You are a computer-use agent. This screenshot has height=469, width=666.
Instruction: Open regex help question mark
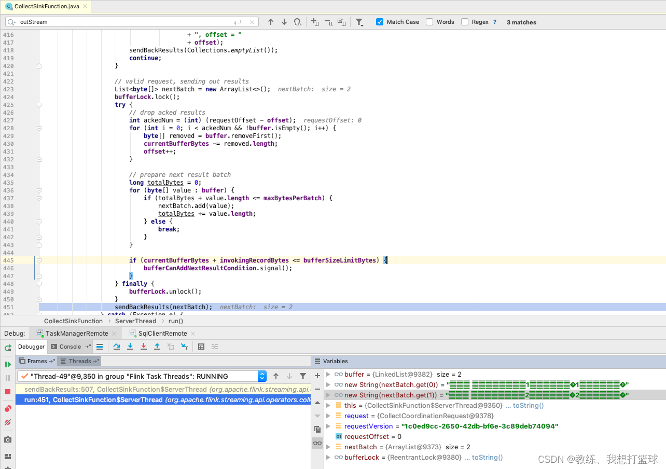(495, 22)
